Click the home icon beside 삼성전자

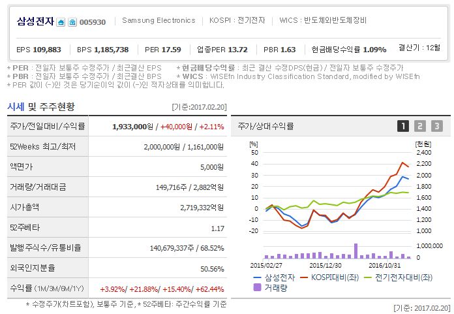coord(61,22)
